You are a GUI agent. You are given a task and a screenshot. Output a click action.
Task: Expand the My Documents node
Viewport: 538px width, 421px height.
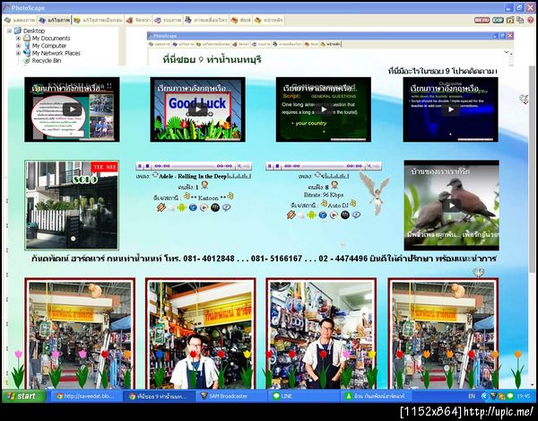(18, 38)
